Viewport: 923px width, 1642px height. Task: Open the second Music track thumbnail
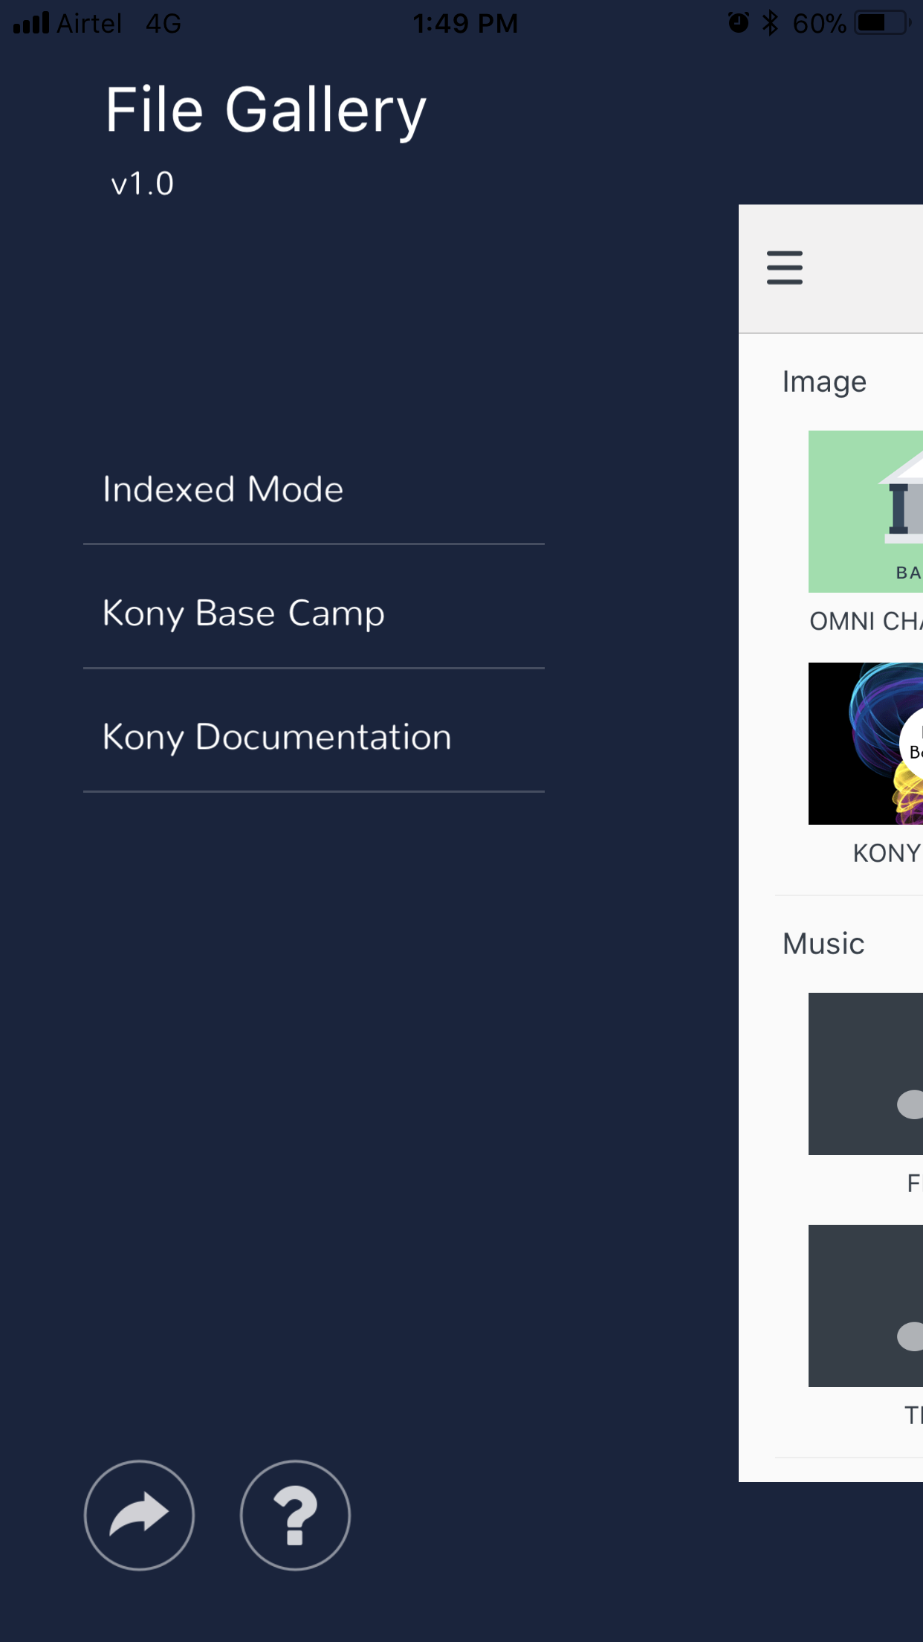click(866, 1306)
